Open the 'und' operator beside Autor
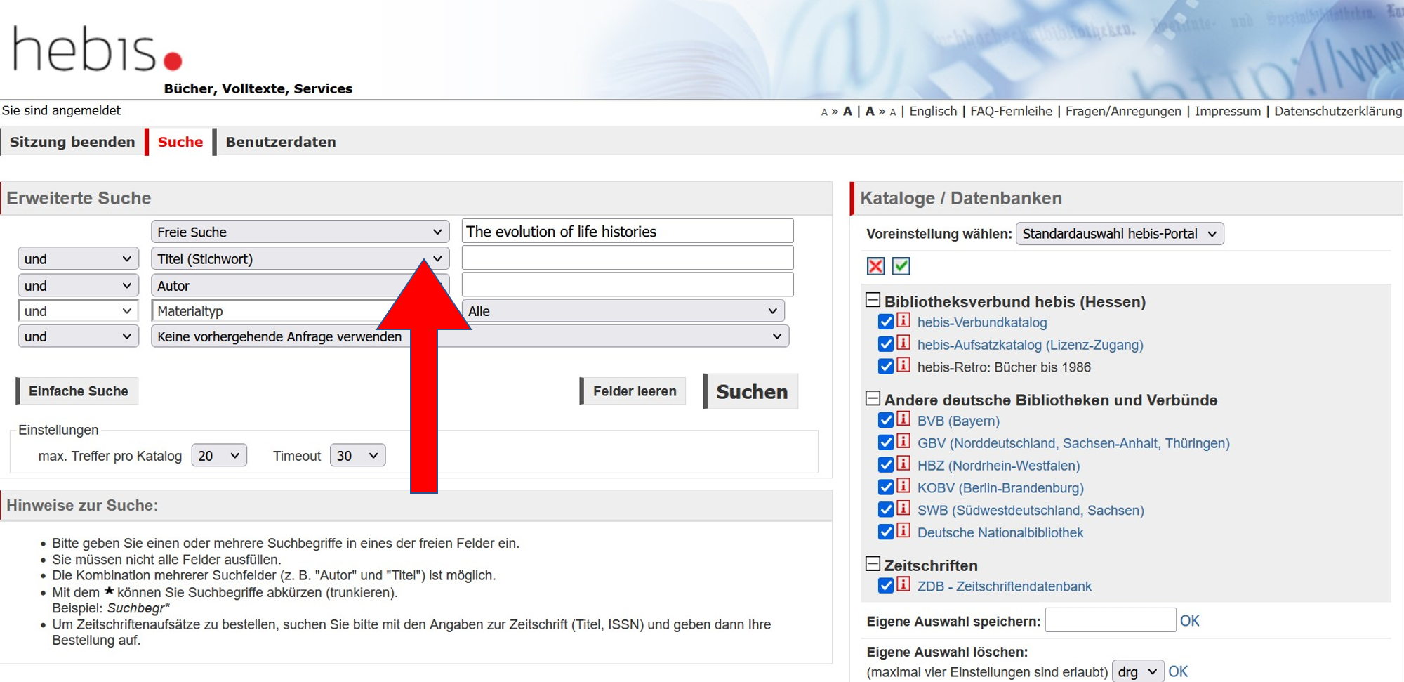This screenshot has width=1404, height=682. (77, 285)
